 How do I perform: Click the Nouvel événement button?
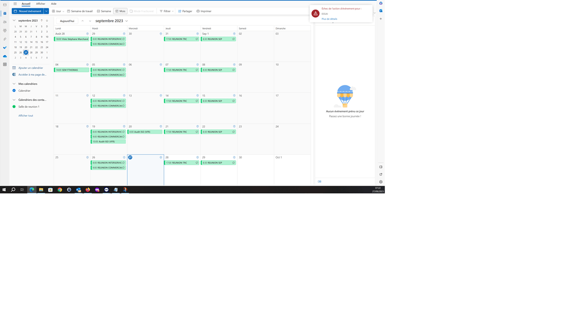point(28,11)
